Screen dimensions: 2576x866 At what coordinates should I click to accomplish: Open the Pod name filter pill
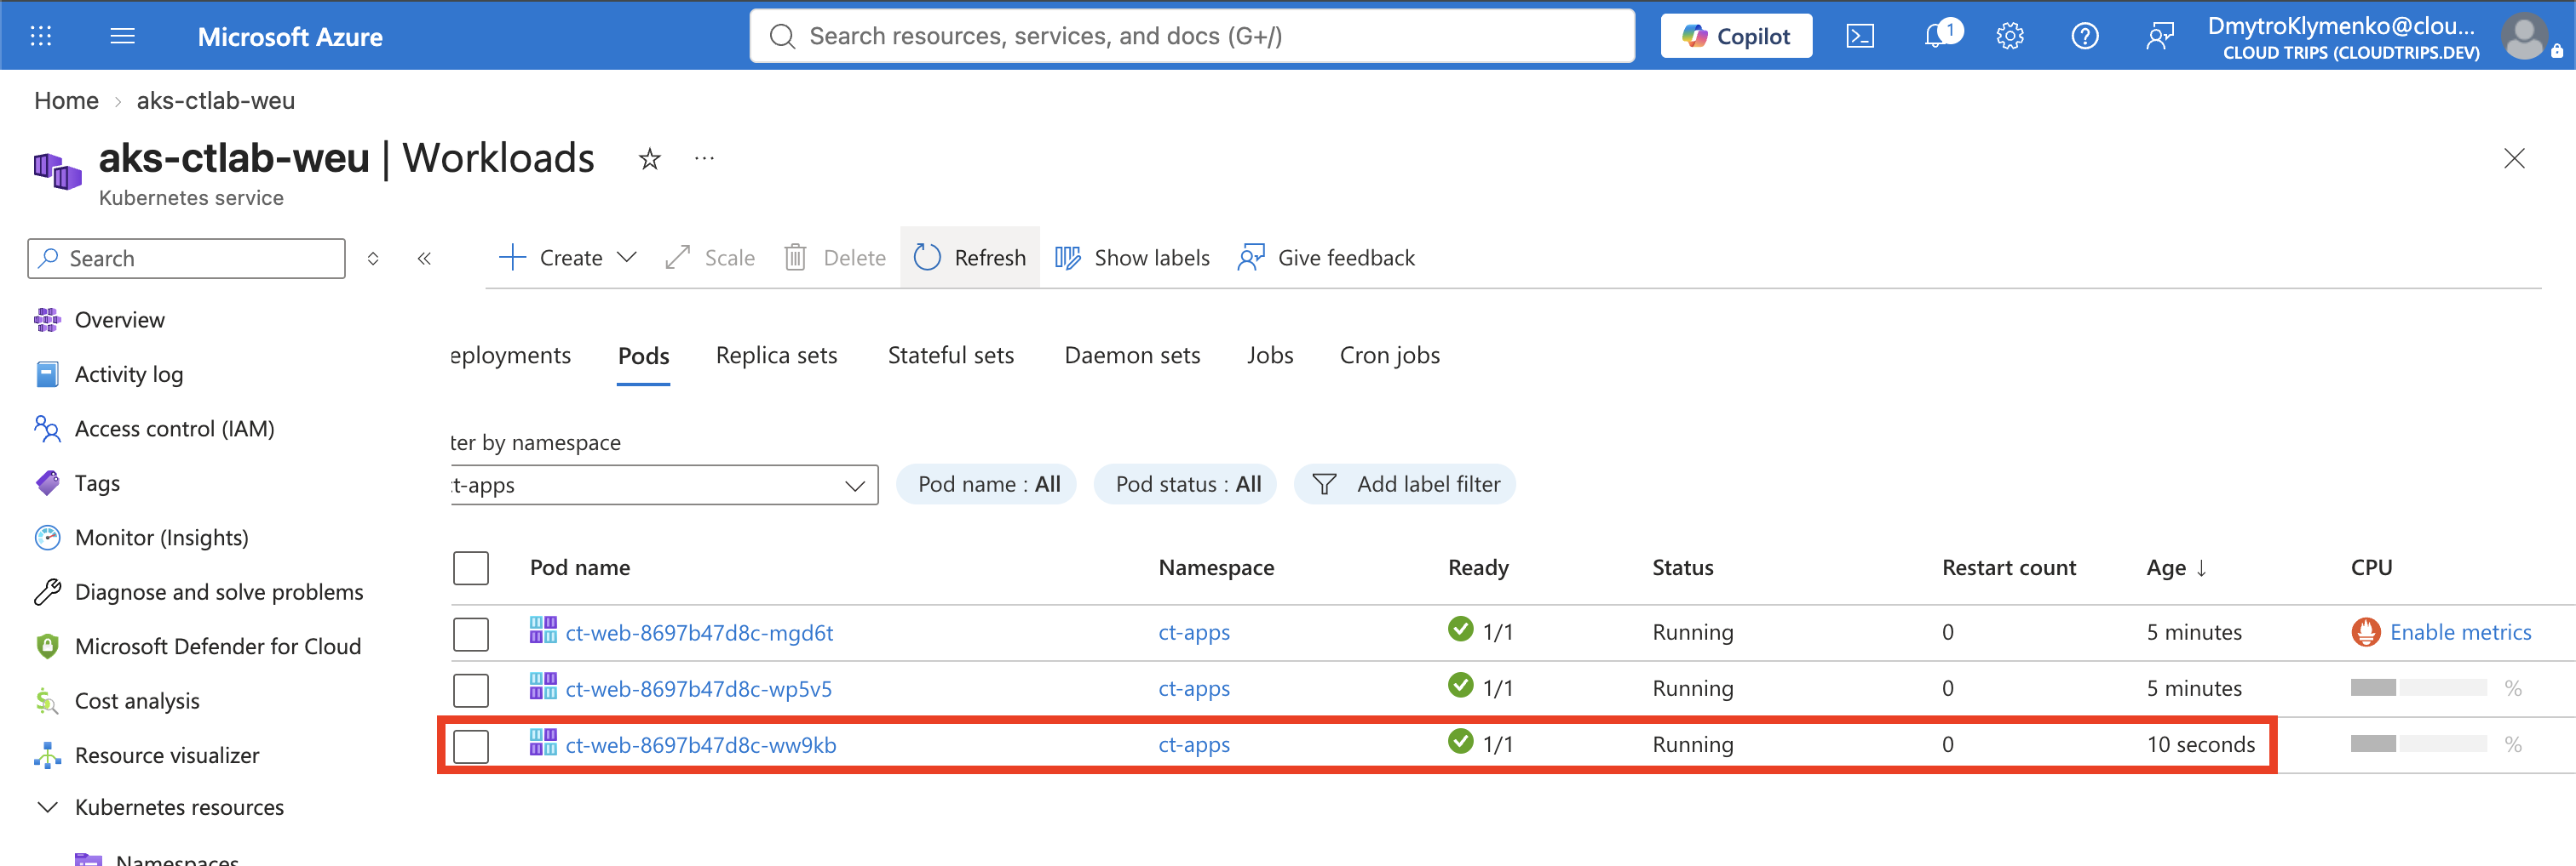pos(987,484)
